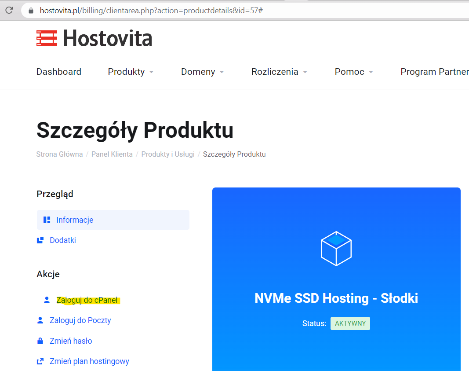Click the Hostovita wordmark text

click(x=108, y=39)
